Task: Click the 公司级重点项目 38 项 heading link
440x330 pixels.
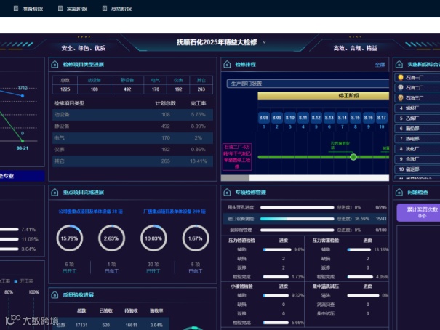Action: tap(91, 212)
